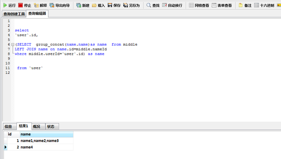Toggle 自动换行 word wrap
Image resolution: width=281 pixels, height=159 pixels.
tap(172, 5)
